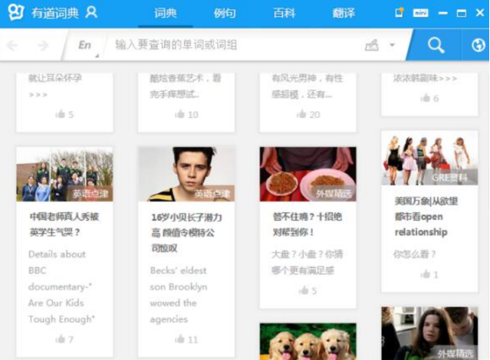
Task: Expand the dropdown arrow beside handwriting icon
Action: pos(392,45)
